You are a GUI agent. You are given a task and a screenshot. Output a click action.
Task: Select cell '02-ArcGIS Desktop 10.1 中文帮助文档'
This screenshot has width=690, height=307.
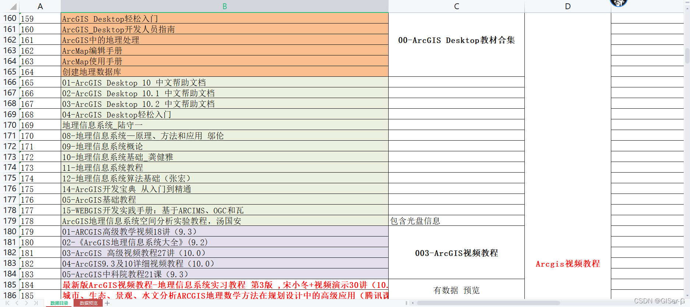coord(224,93)
